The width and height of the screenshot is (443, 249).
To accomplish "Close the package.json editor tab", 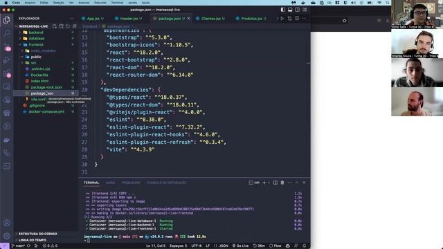I will pyautogui.click(x=189, y=19).
